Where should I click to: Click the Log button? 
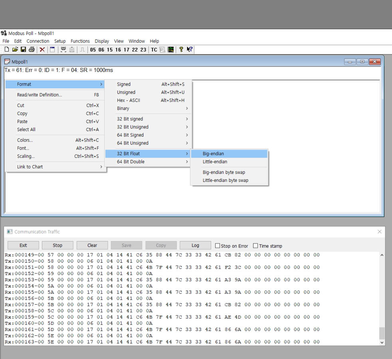(195, 245)
